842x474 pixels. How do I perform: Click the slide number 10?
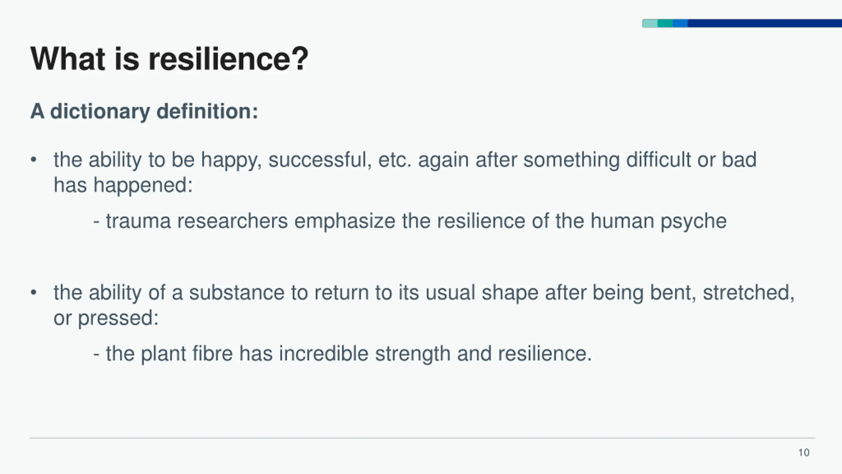(x=804, y=453)
